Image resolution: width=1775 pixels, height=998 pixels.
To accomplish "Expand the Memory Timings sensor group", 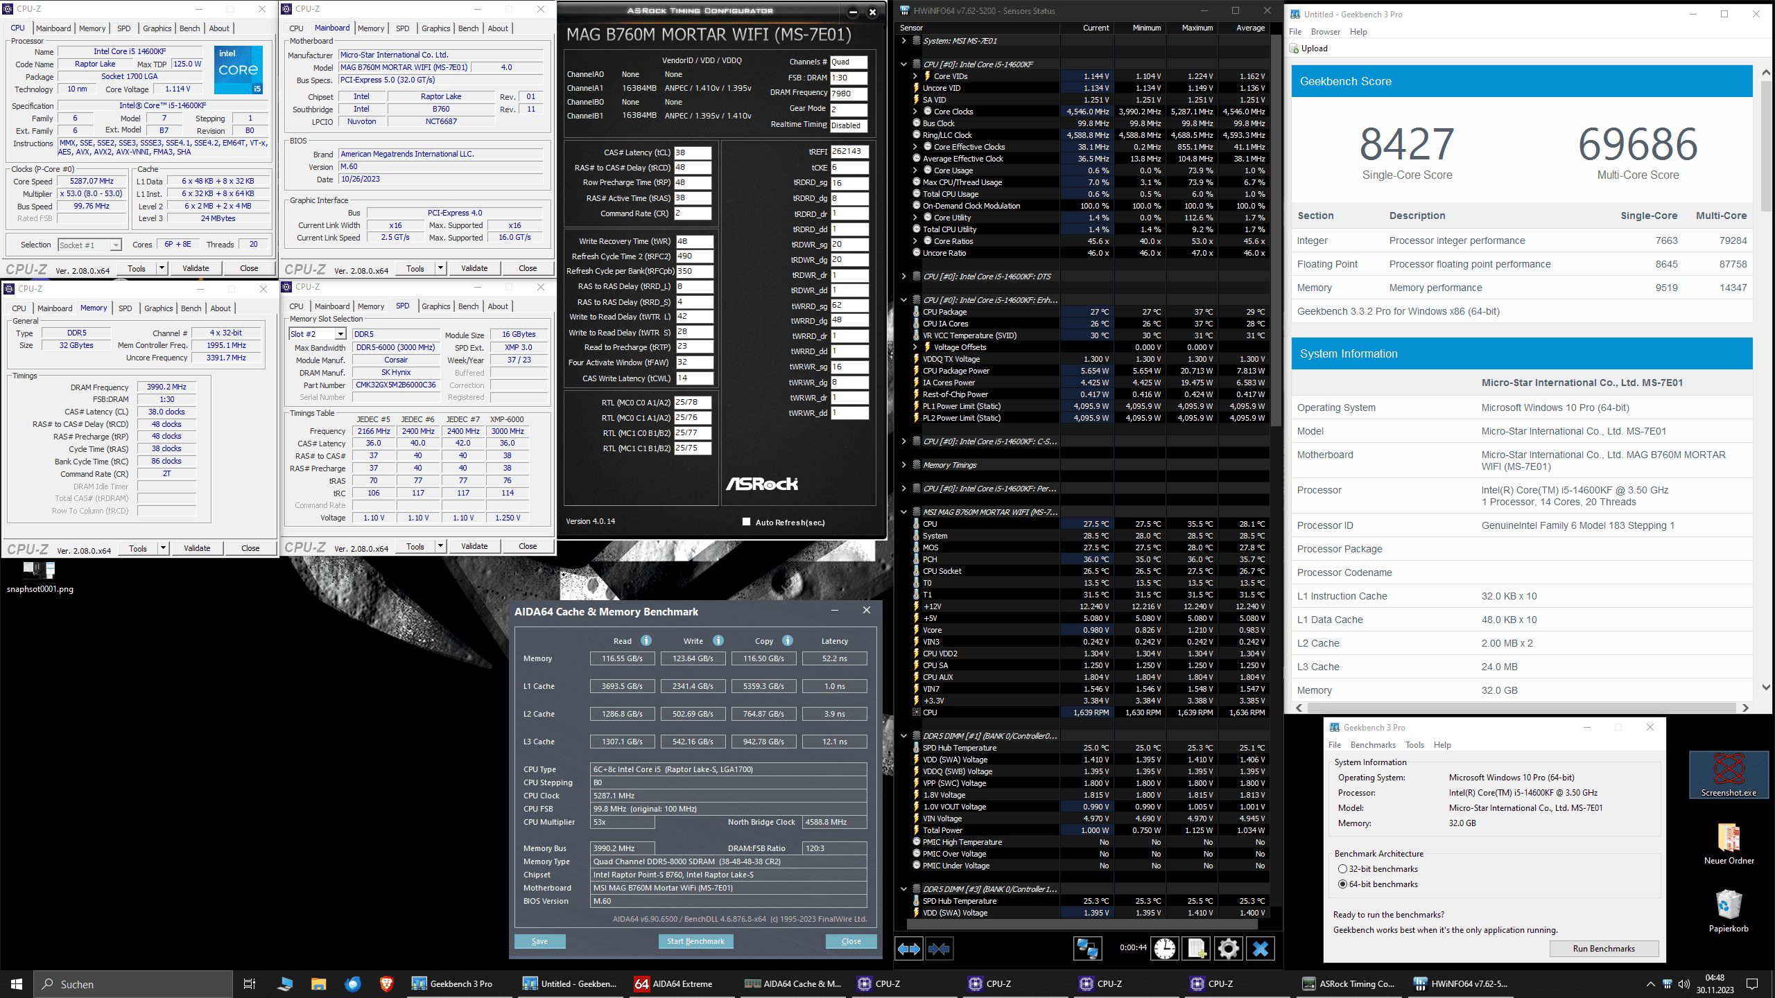I will pos(903,465).
